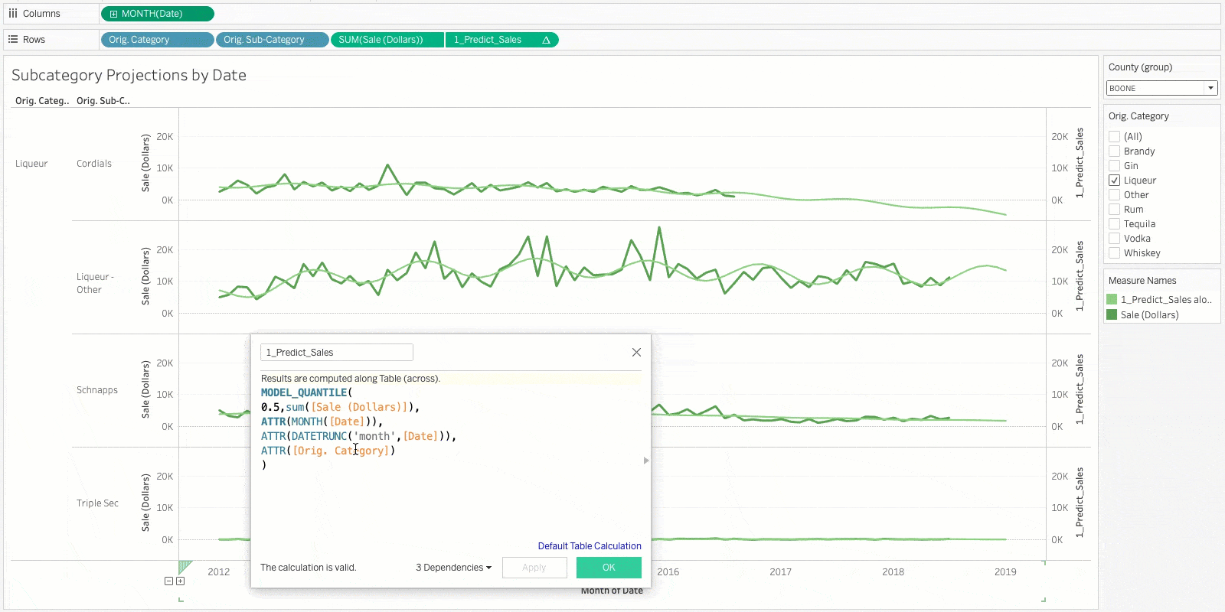Expand the function reference panel arrow
1225x612 pixels.
646,461
